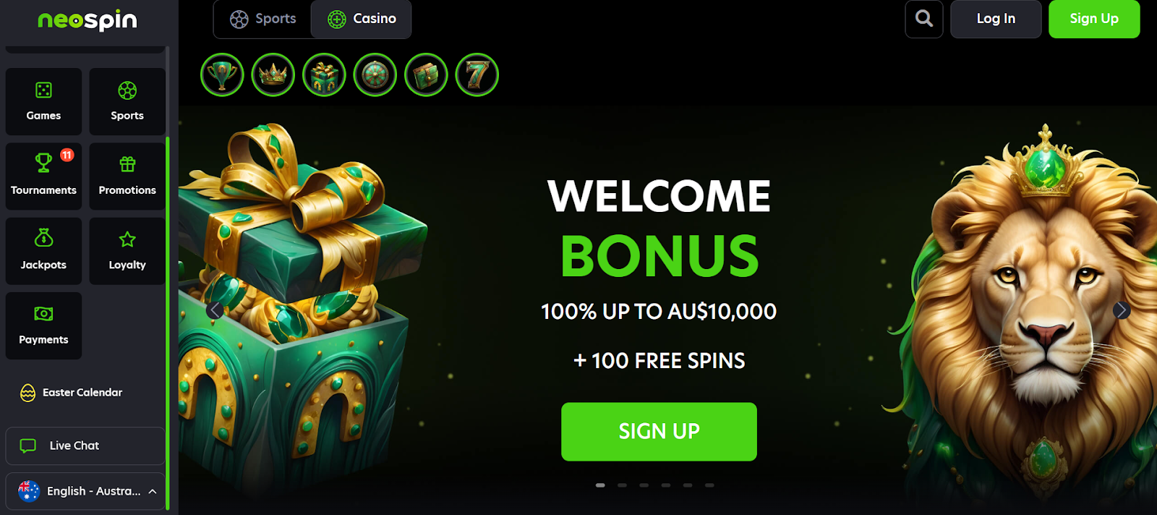Open the Games section tile
The image size is (1157, 515).
click(43, 101)
